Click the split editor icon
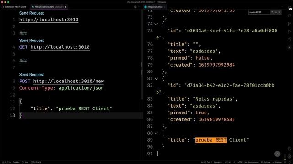The image size is (293, 164). point(136,7)
